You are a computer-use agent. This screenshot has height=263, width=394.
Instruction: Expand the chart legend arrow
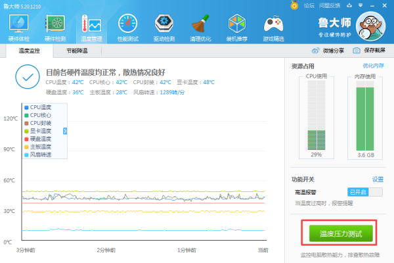point(65,131)
